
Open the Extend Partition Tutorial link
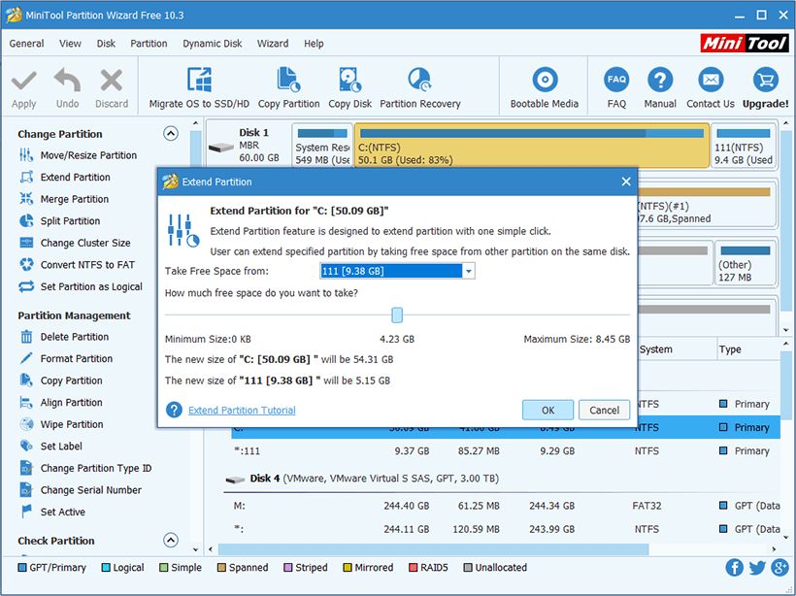click(x=242, y=411)
